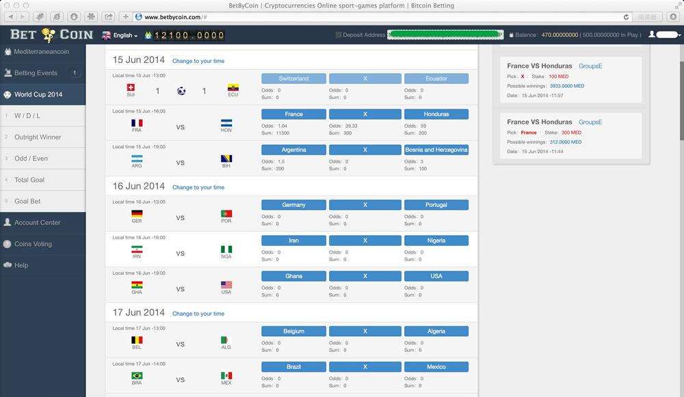Click the BetByCoin logo
The height and width of the screenshot is (397, 684).
(x=51, y=35)
